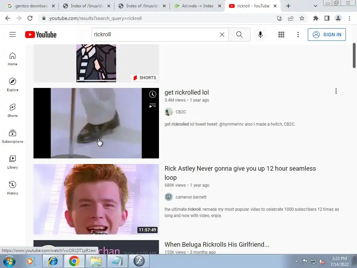Launch Internet Explorer from the taskbar
The height and width of the screenshot is (268, 357).
[53, 261]
